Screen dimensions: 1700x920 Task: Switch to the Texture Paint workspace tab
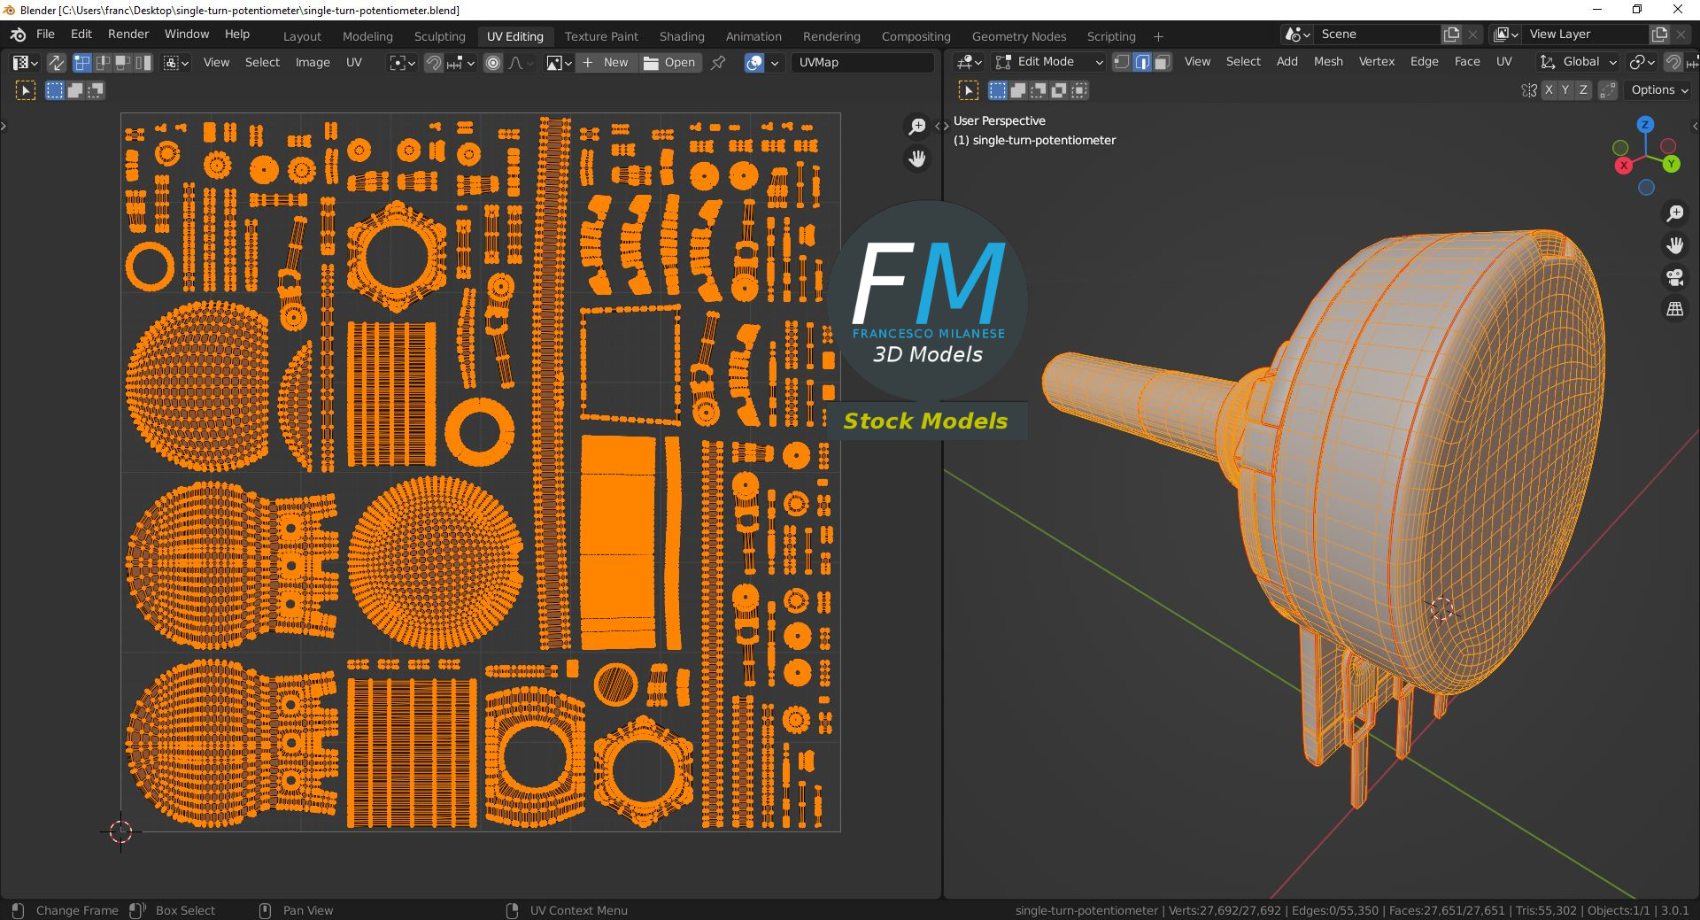coord(601,36)
